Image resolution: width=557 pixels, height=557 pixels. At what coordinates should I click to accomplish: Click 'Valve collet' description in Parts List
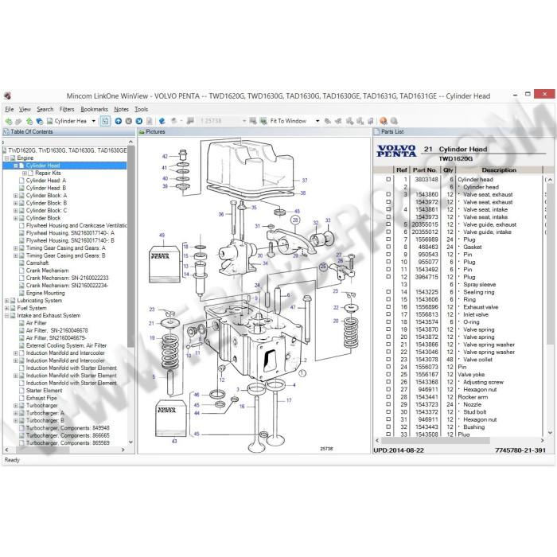(x=477, y=360)
